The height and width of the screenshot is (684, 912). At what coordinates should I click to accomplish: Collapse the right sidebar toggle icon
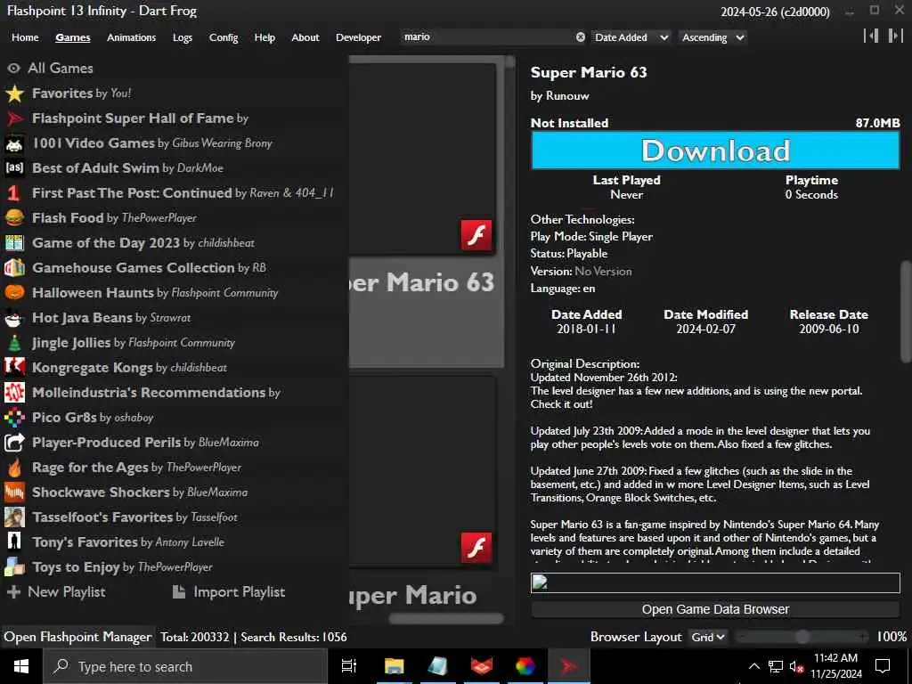(895, 36)
